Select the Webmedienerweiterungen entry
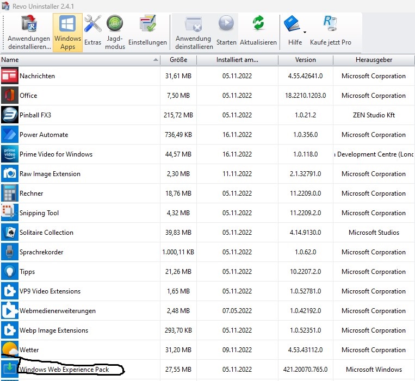Viewport: 415px width, 381px height. click(58, 311)
